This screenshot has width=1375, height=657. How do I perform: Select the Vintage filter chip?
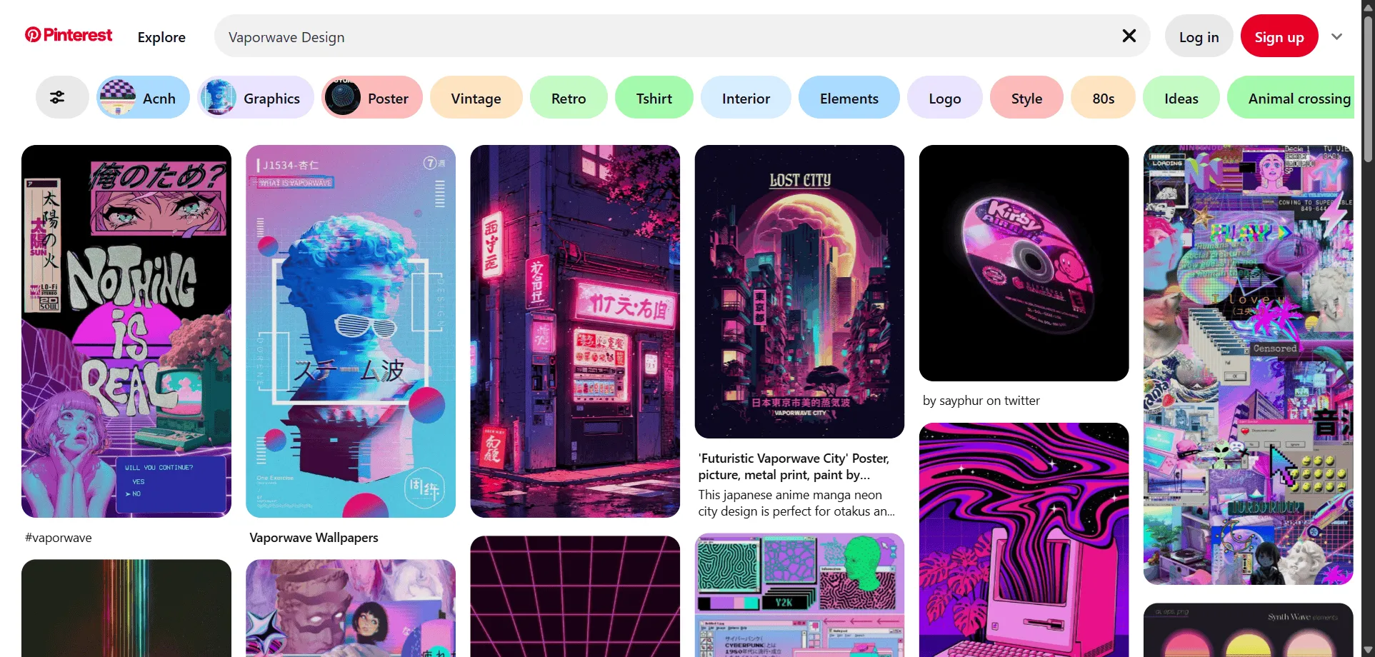(x=476, y=98)
